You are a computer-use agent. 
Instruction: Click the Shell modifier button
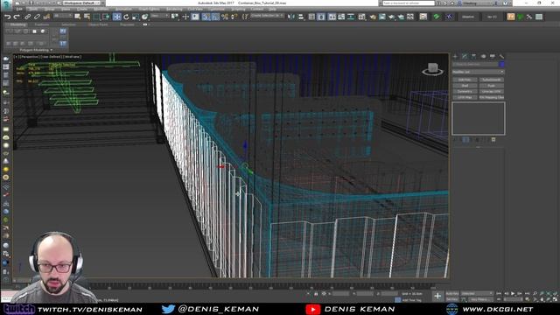[465, 86]
